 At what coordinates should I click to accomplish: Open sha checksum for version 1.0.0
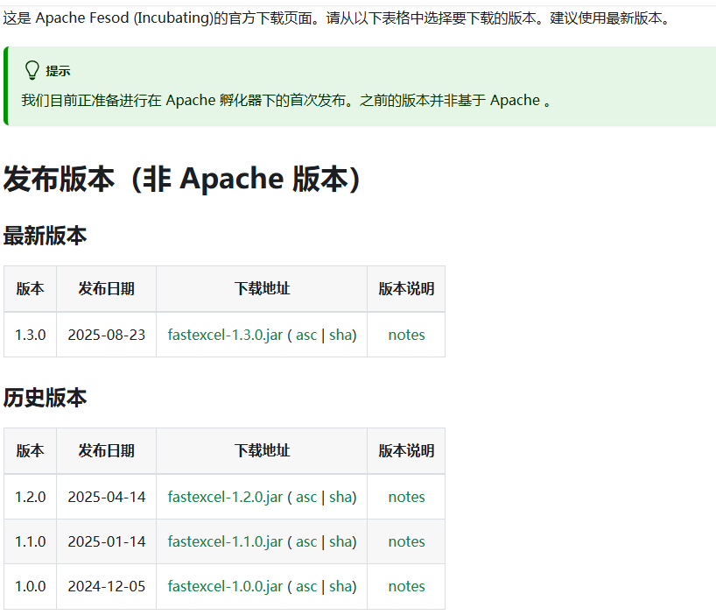[x=340, y=586]
